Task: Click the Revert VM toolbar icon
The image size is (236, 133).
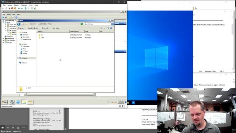Action: (28, 8)
